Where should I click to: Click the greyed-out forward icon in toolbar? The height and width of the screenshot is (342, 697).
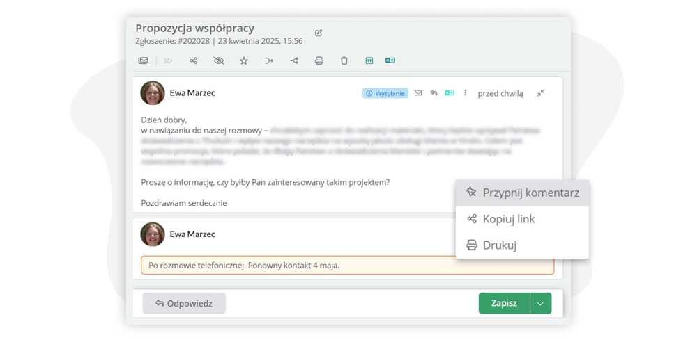(x=168, y=60)
